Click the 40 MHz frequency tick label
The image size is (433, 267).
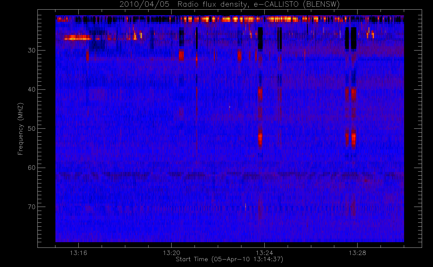(x=32, y=89)
